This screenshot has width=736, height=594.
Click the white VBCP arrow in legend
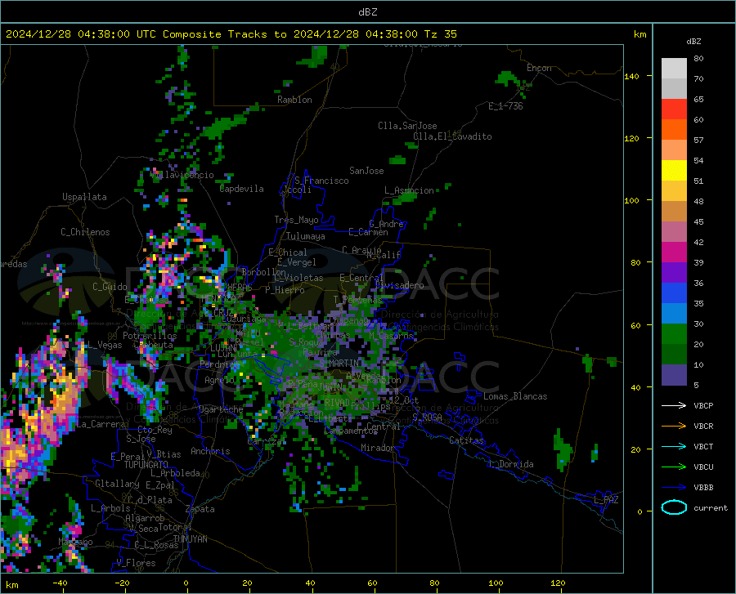tap(674, 405)
